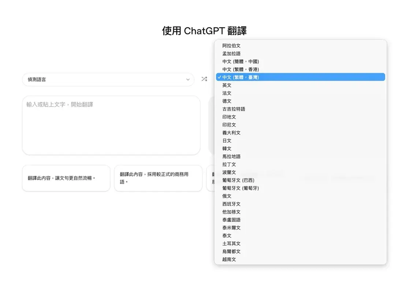Screen dimensions: 410x297
Task: Select 義大利文 in the language list
Action: tap(301, 133)
